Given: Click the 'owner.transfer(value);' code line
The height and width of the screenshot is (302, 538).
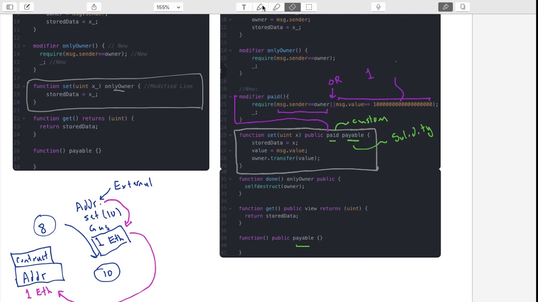Looking at the screenshot, I should coord(286,158).
